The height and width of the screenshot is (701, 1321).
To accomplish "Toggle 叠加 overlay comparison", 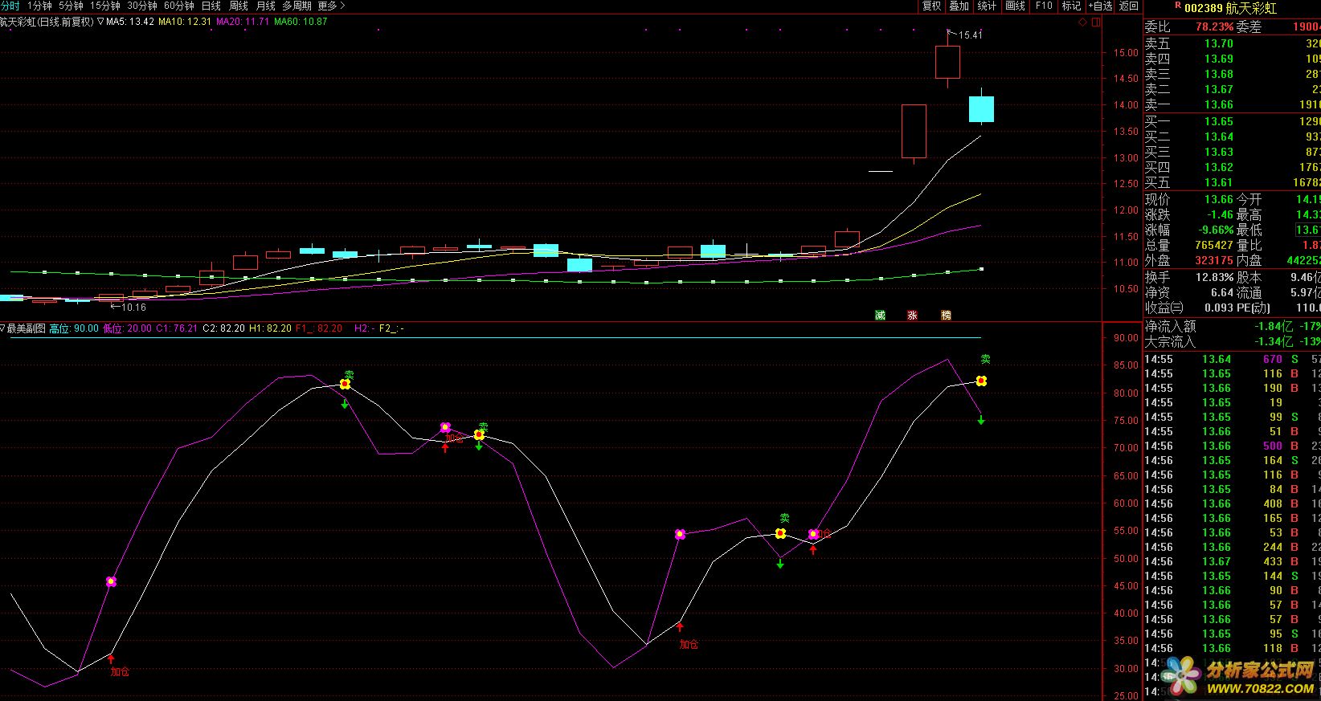I will pos(959,6).
